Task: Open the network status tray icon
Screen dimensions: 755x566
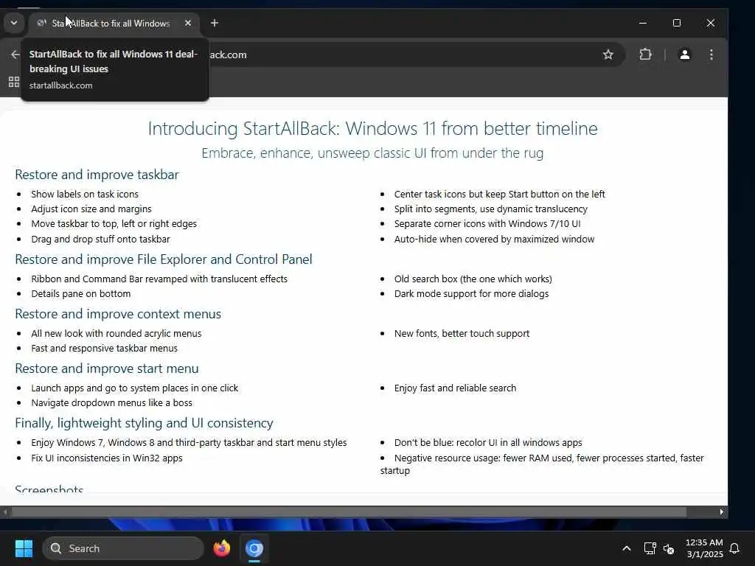Action: [650, 548]
